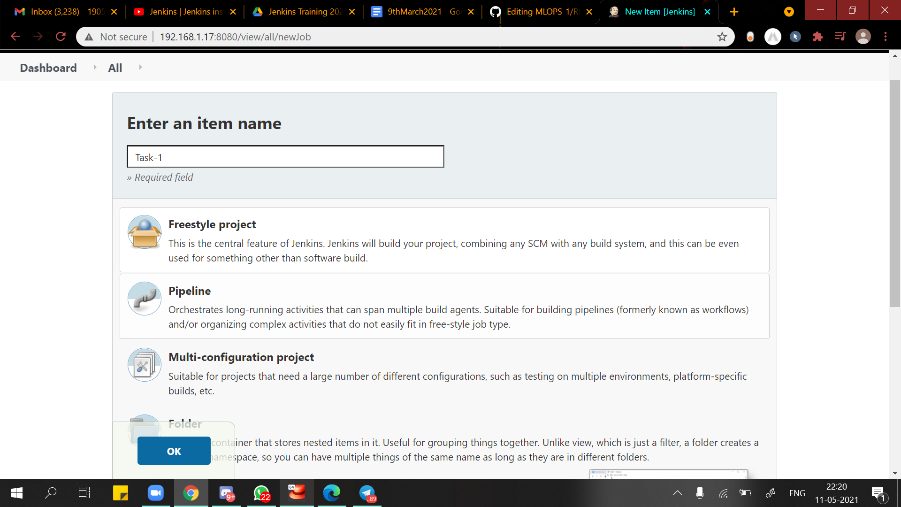Select the Freestyle project box icon
901x507 pixels.
[145, 232]
